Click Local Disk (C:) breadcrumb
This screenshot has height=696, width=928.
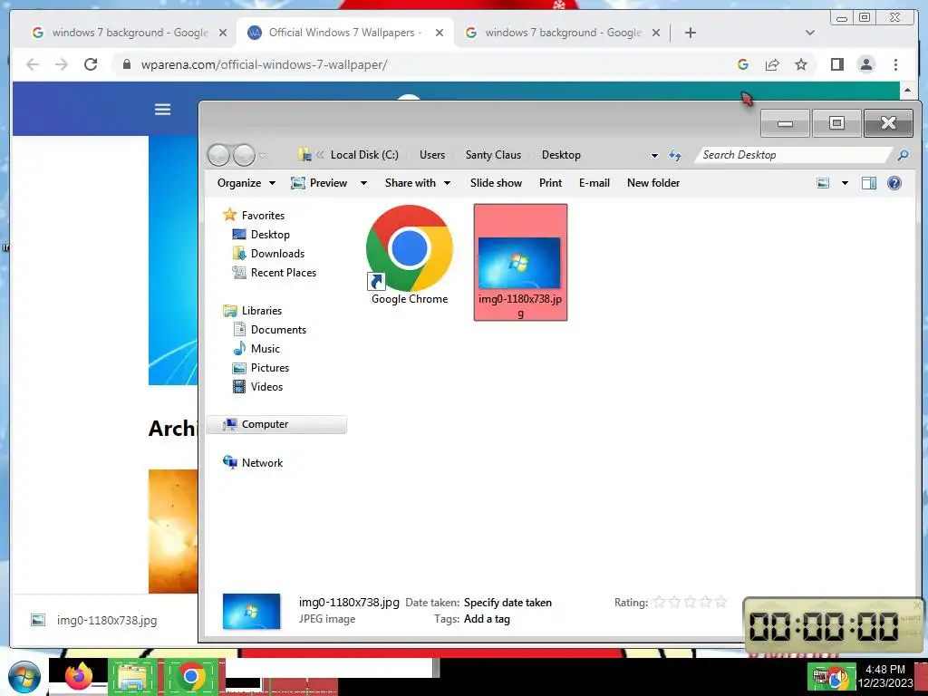(364, 155)
